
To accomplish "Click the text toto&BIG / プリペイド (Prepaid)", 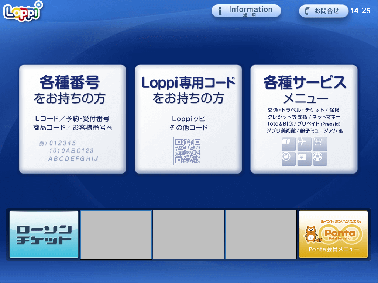I will [304, 124].
